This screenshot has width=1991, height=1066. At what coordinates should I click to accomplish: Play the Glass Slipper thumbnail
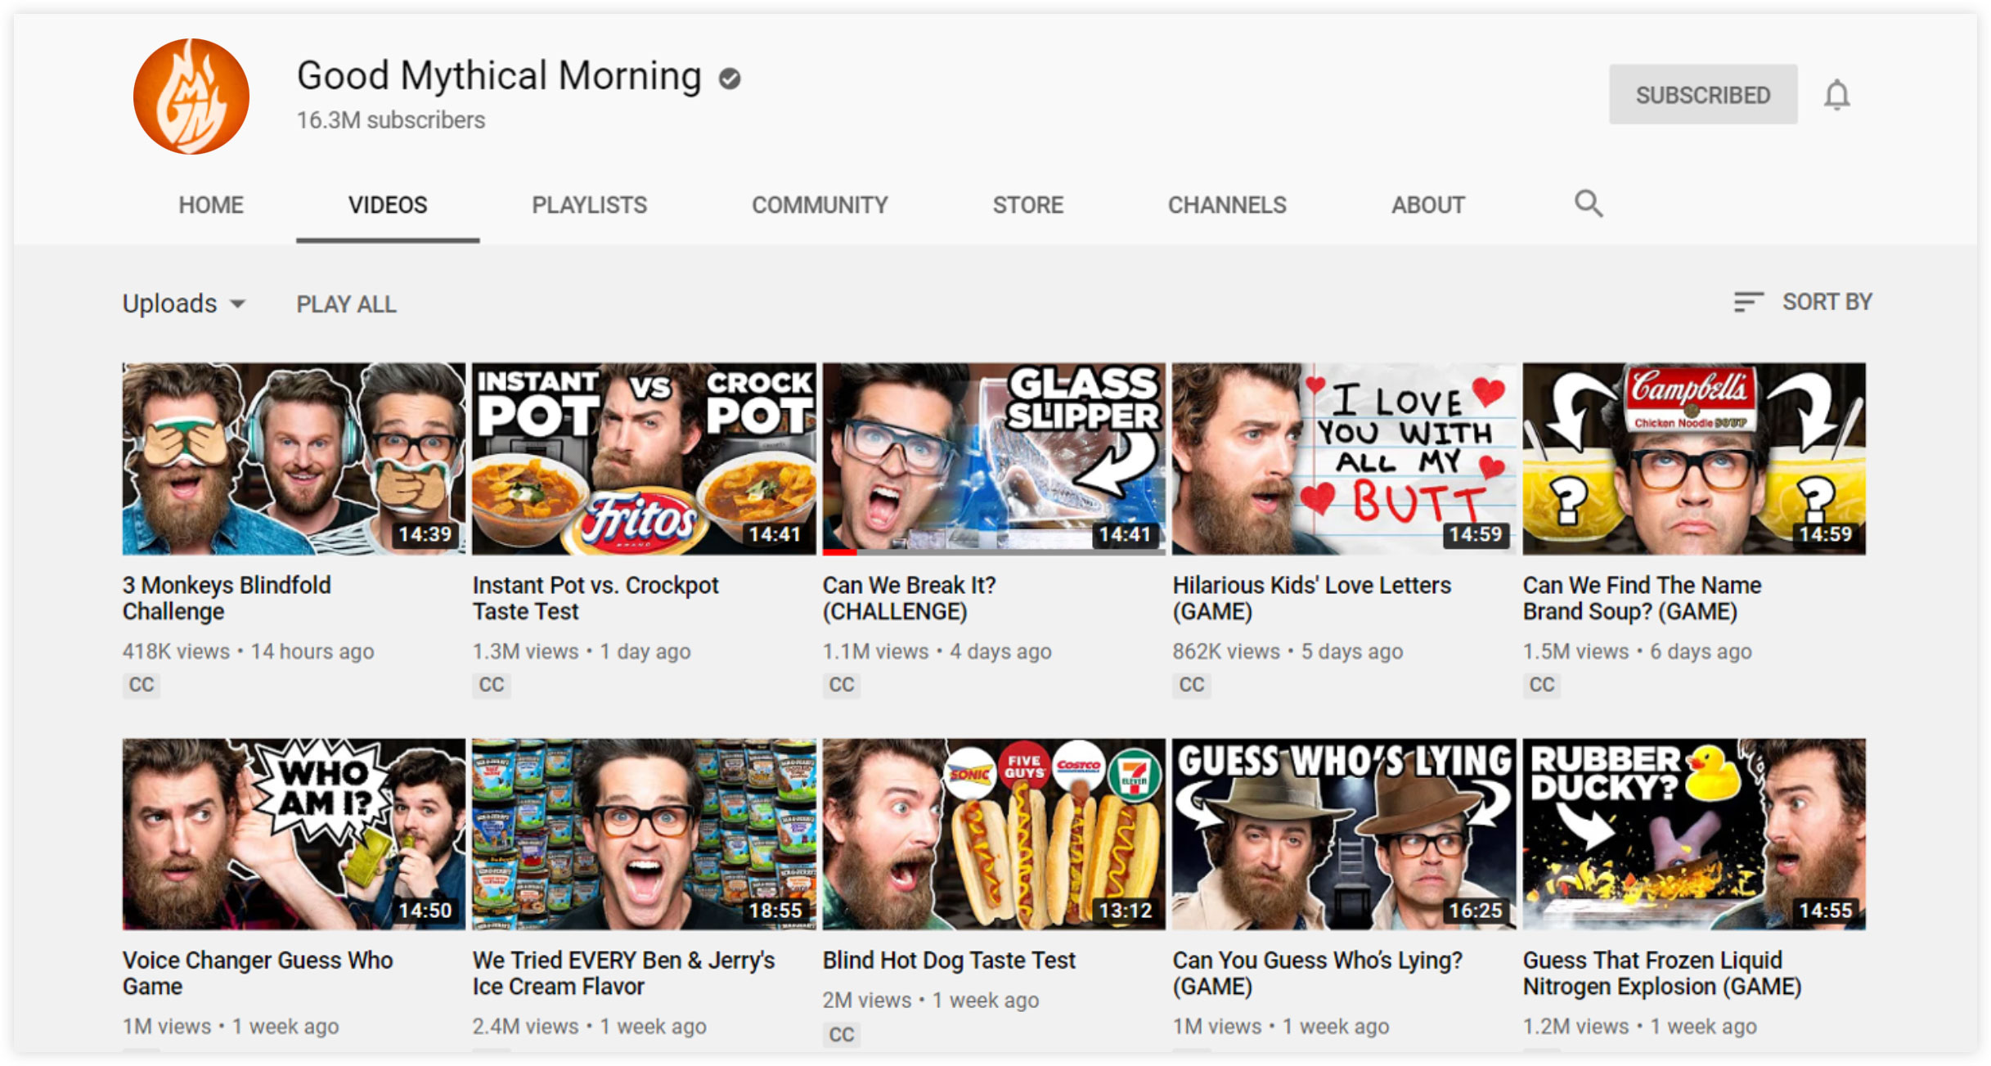point(994,459)
